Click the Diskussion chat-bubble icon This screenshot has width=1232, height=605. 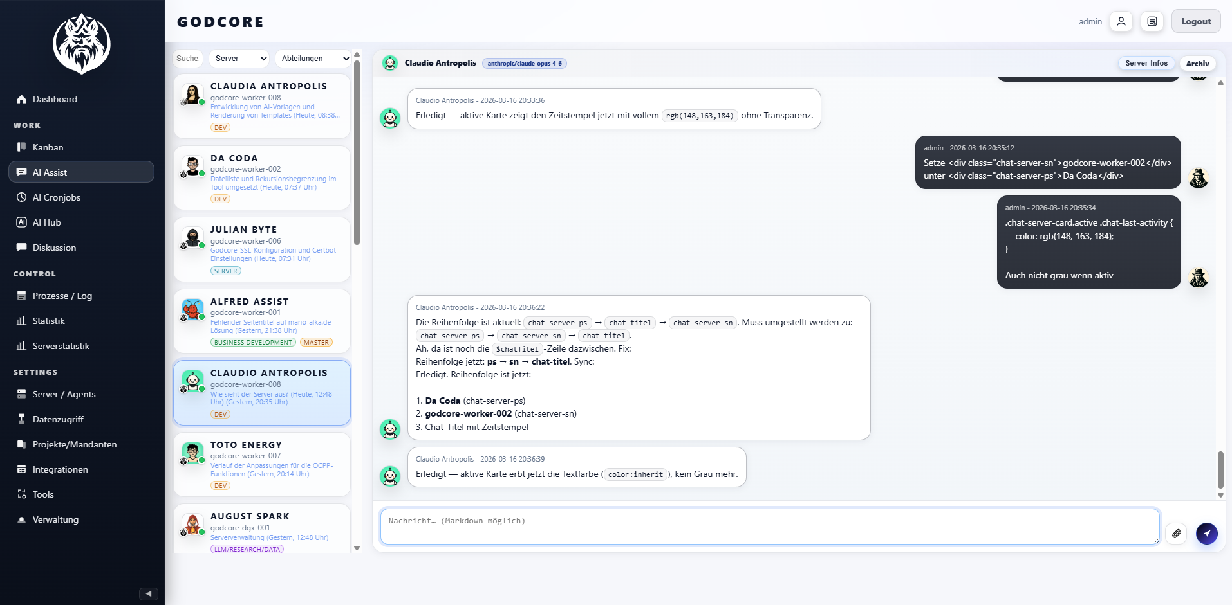[21, 248]
